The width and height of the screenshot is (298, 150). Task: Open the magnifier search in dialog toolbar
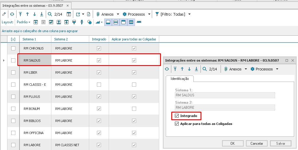pyautogui.click(x=204, y=69)
